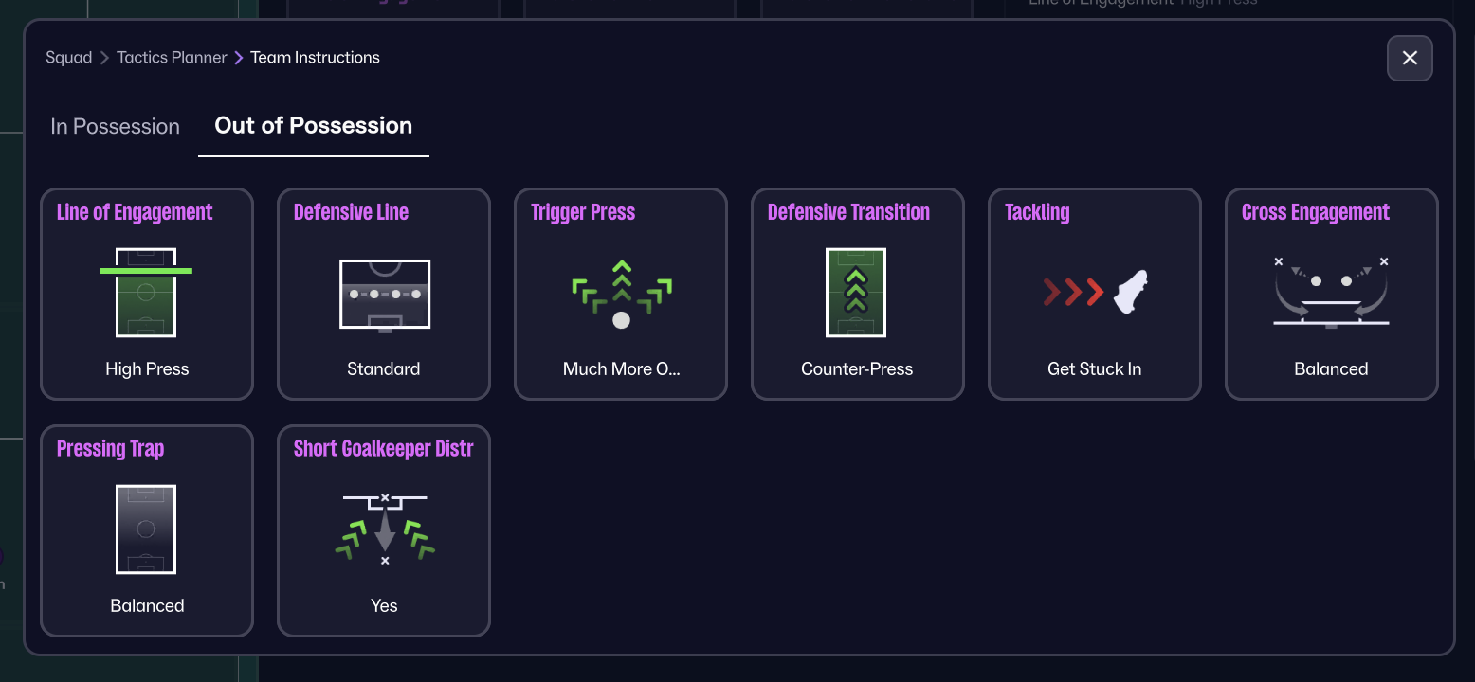Click the truncated Much More O... label

point(621,369)
